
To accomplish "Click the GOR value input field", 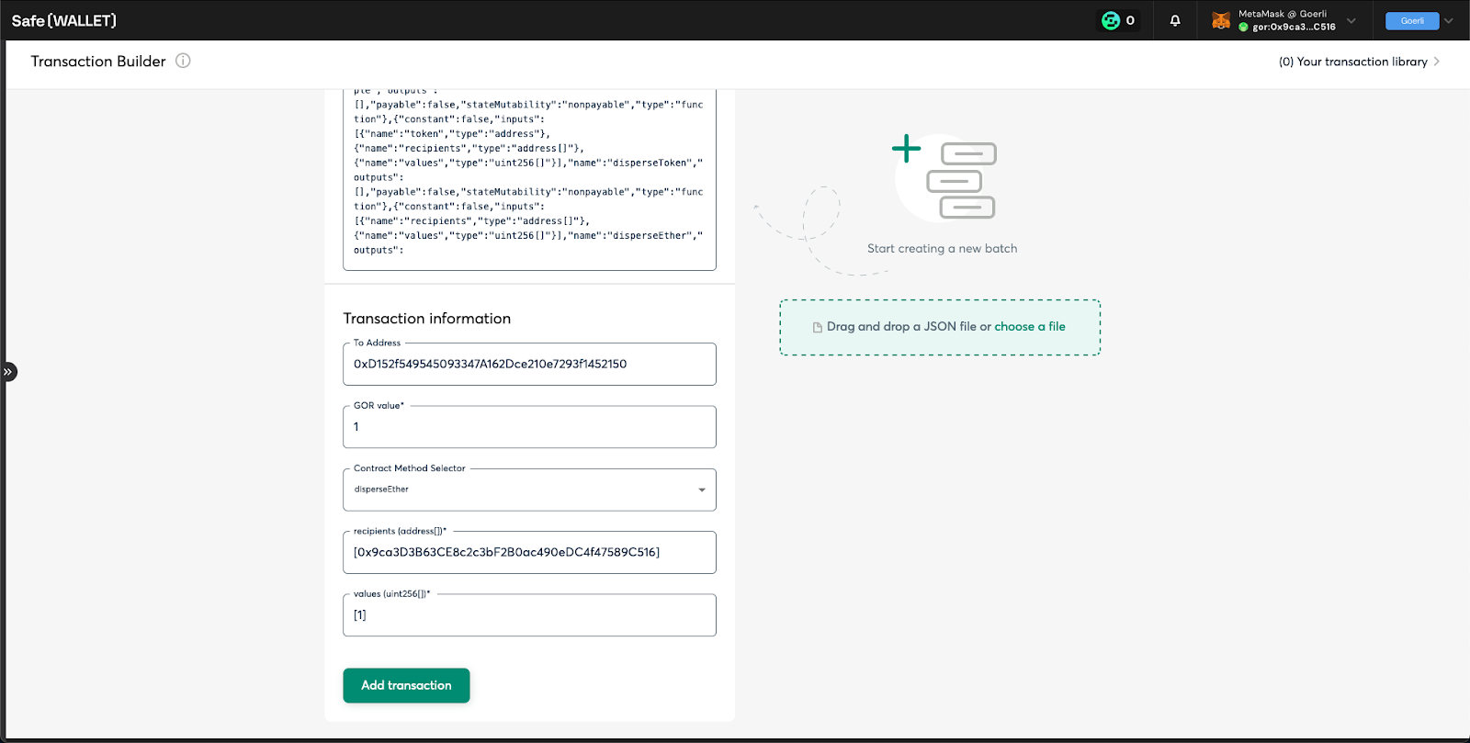I will coord(529,427).
